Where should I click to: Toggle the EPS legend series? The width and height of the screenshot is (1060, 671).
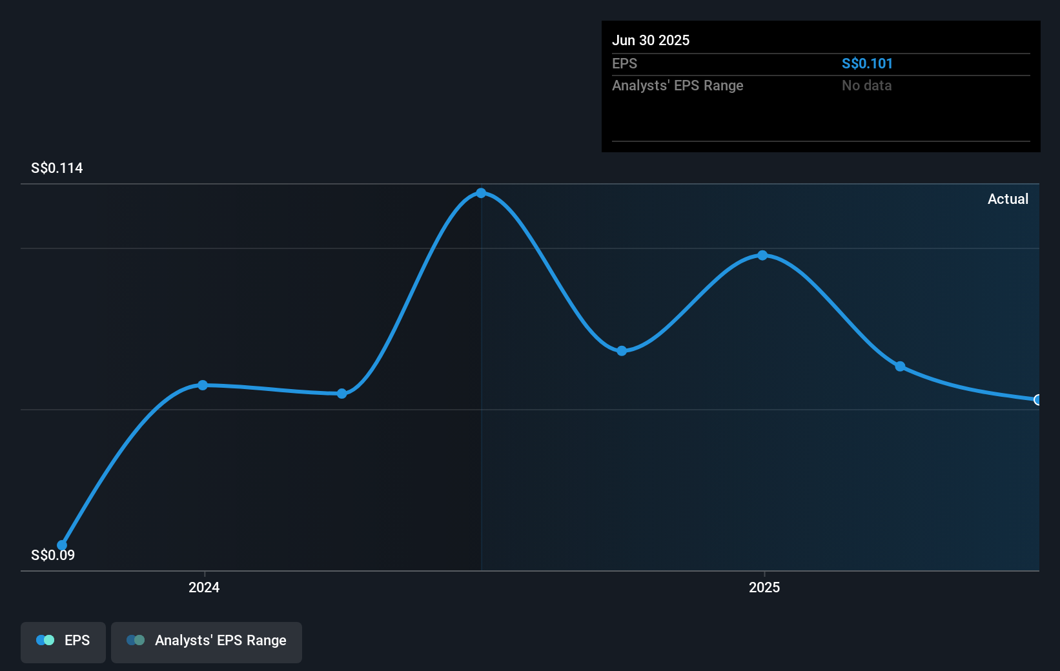63,642
